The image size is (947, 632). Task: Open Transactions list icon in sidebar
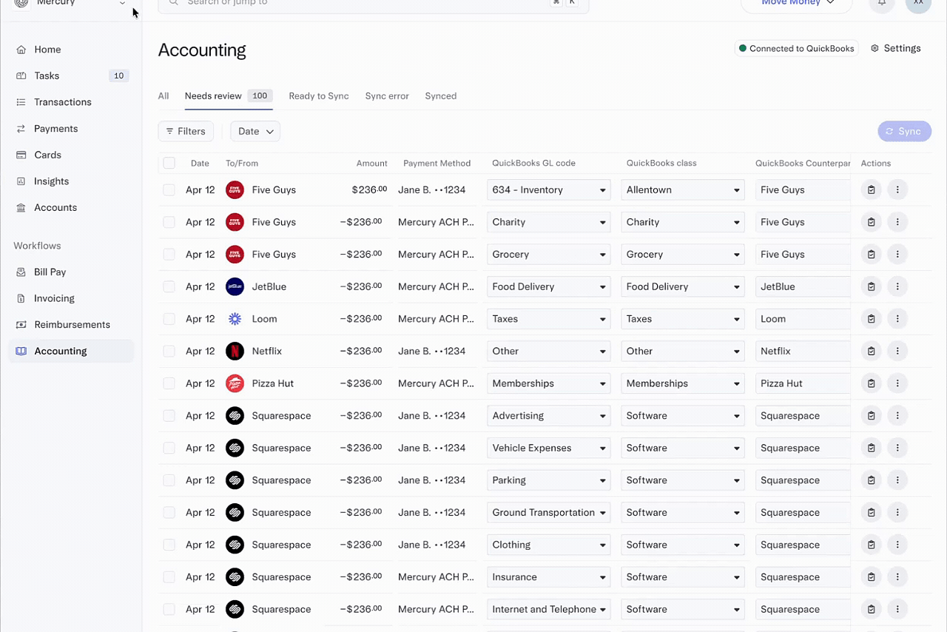tap(21, 102)
